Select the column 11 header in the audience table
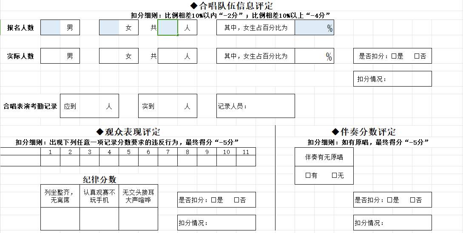The width and height of the screenshot is (463, 233). (x=246, y=152)
